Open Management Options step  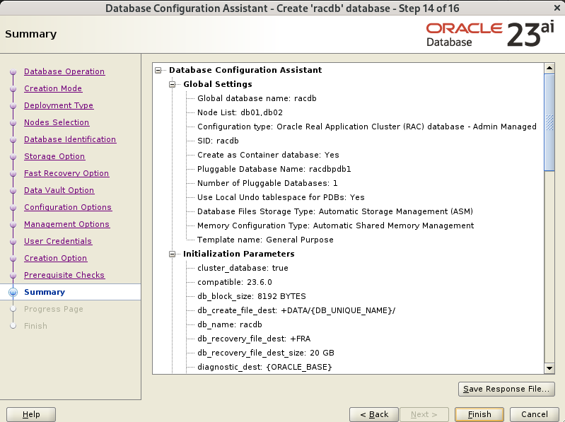click(x=66, y=224)
